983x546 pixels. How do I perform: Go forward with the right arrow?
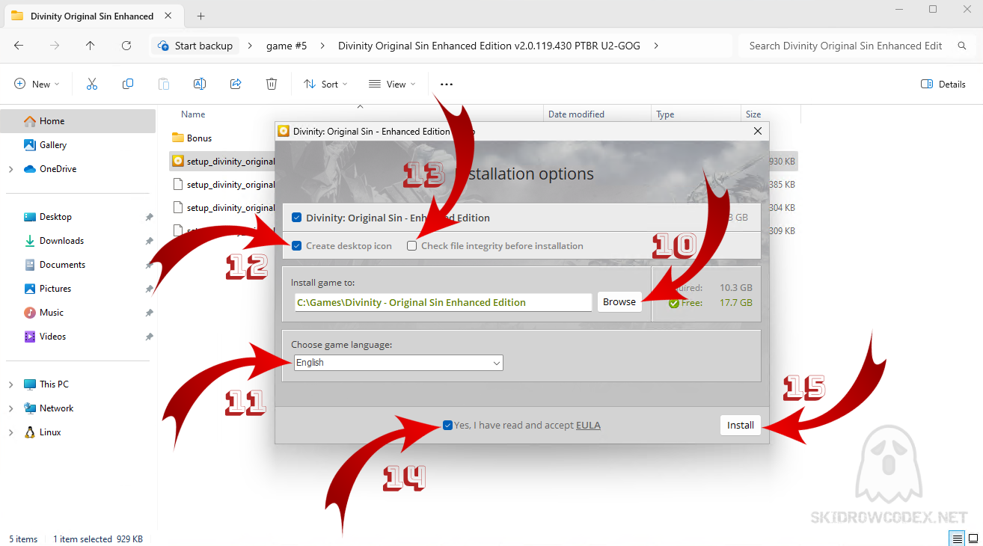click(55, 46)
